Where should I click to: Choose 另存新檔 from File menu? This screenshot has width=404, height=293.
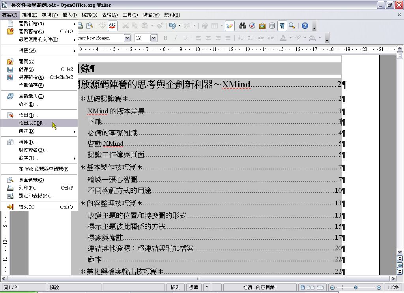39,77
